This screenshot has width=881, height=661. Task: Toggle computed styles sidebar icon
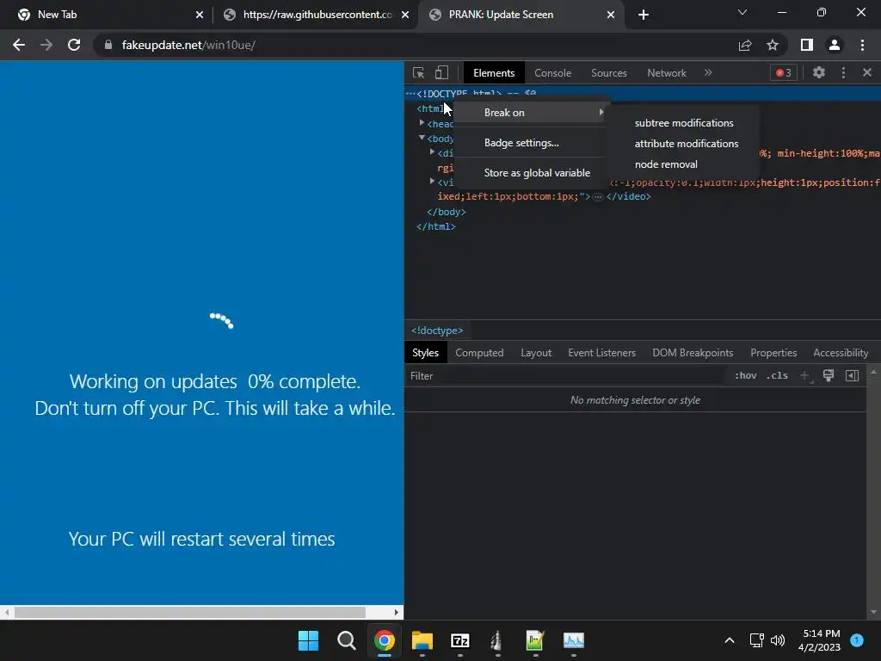[852, 375]
